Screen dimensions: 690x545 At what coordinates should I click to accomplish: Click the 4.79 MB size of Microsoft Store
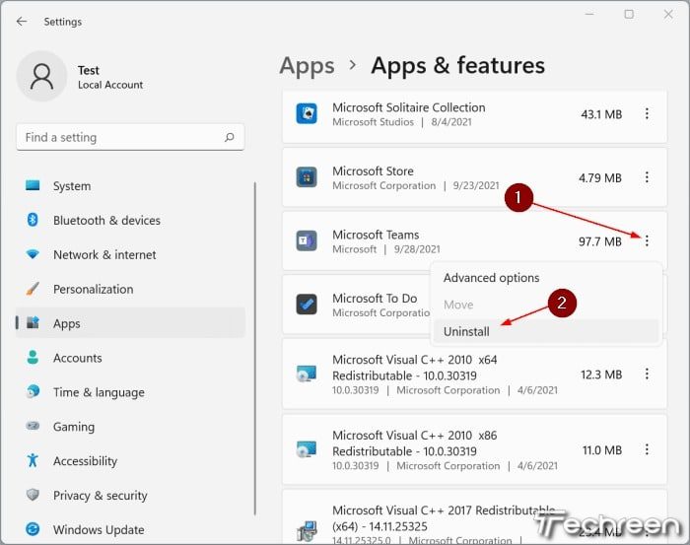click(600, 177)
